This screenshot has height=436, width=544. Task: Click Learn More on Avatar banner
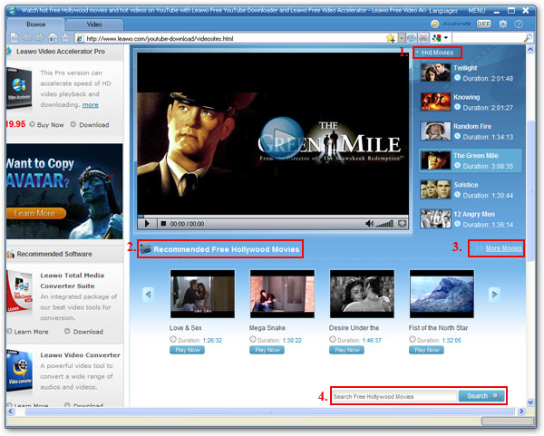pyautogui.click(x=36, y=213)
